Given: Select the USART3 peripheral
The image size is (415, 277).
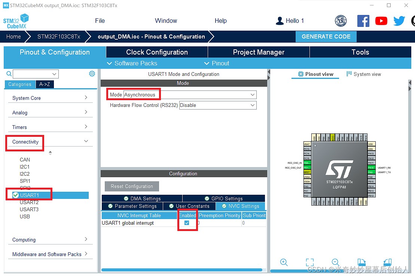Looking at the screenshot, I should click(x=29, y=210).
